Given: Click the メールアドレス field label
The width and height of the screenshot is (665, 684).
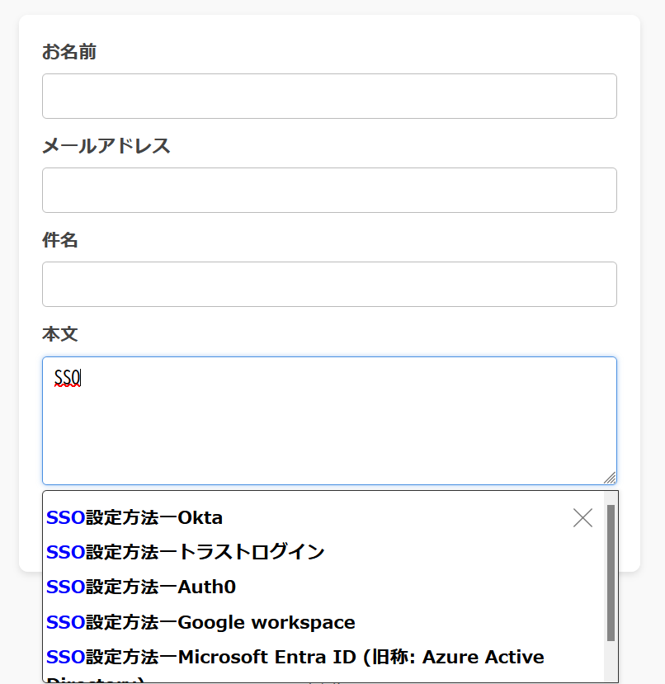Looking at the screenshot, I should point(106,146).
